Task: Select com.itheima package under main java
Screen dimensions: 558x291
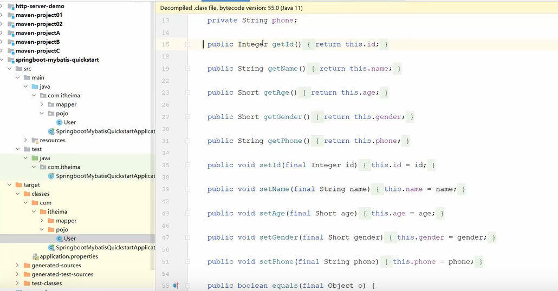Action: 64,96
